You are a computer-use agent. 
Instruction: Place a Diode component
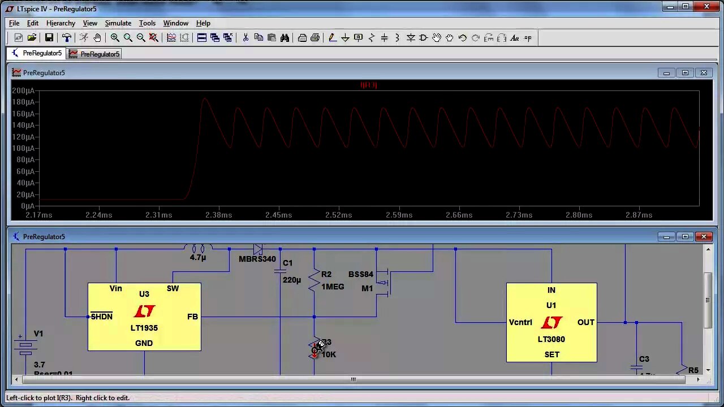(411, 38)
